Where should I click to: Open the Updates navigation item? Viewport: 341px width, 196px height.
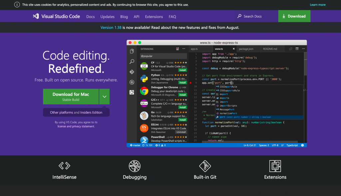[x=108, y=17]
